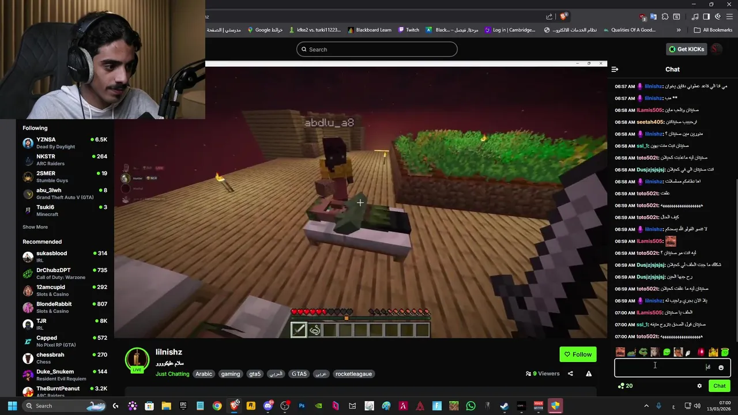The width and height of the screenshot is (738, 415).
Task: Toggle the browser sidebar panel icon
Action: pyautogui.click(x=706, y=16)
